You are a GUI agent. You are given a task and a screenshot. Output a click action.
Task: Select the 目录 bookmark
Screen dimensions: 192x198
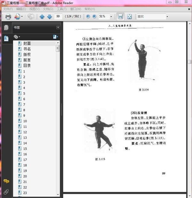coord(27,65)
